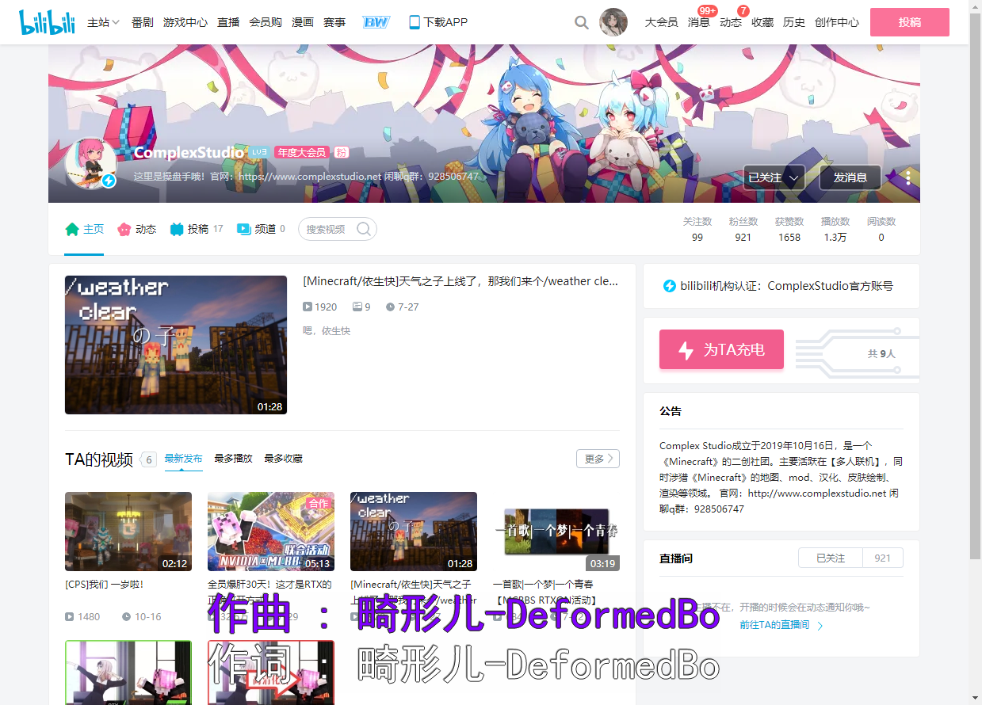
Task: Switch to 动态 profile tab
Action: coord(136,229)
